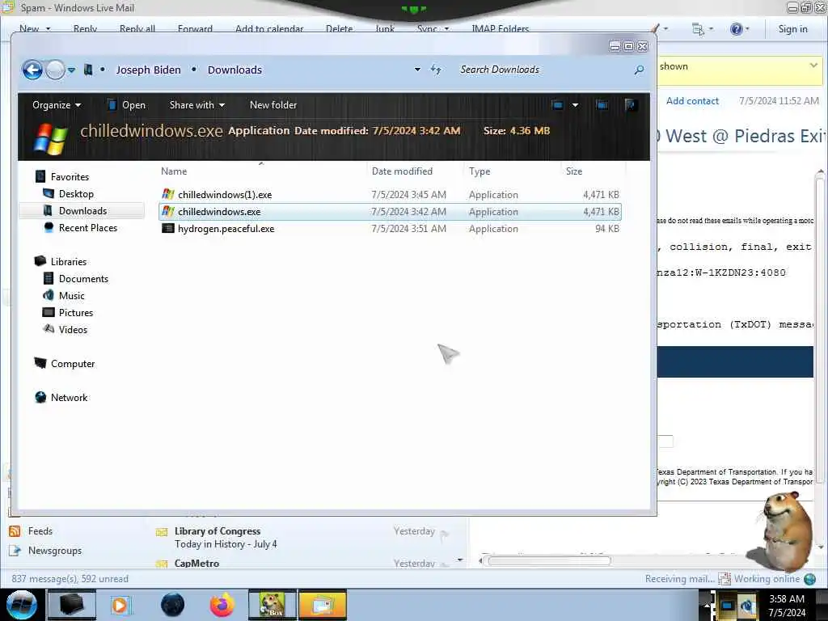Sort files by Name column
The width and height of the screenshot is (828, 621).
point(174,171)
